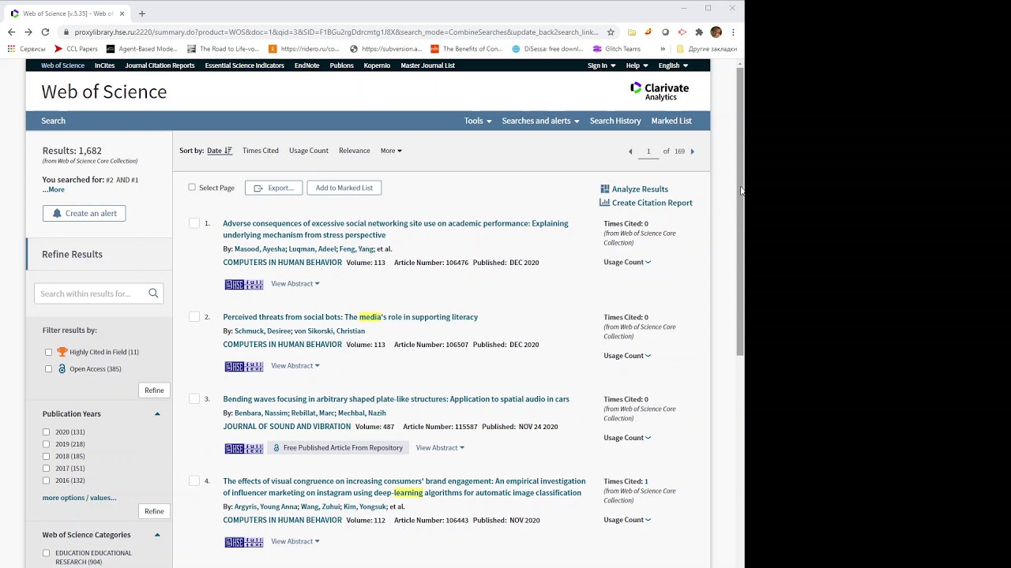Open InCites top menu item
This screenshot has width=1011, height=568.
click(104, 65)
